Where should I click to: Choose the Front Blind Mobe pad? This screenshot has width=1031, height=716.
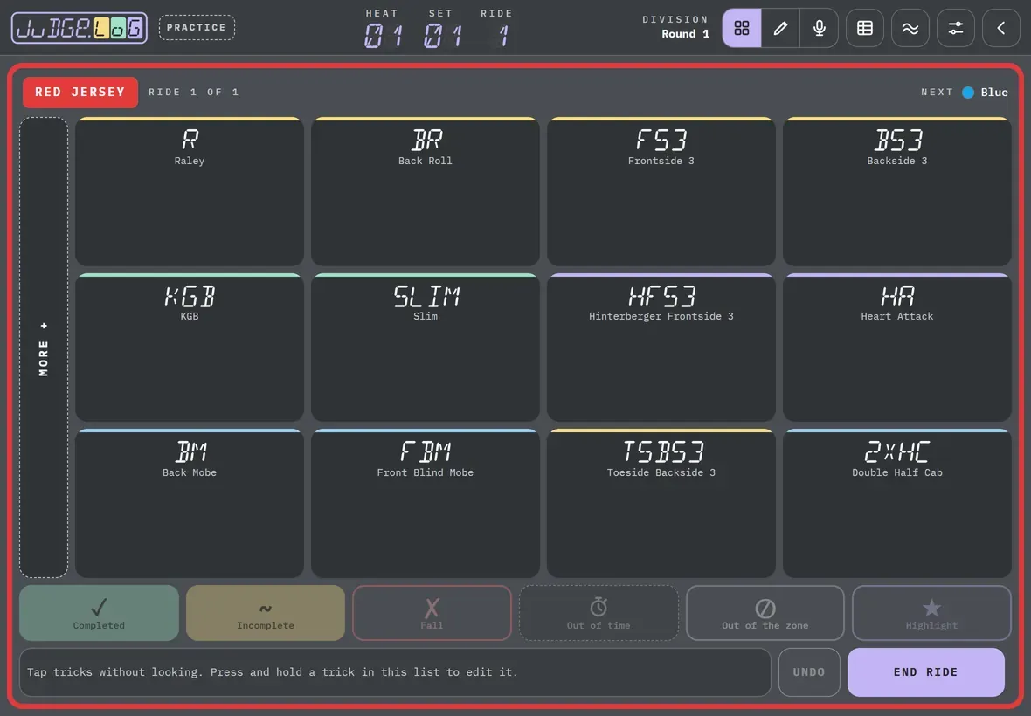click(426, 503)
